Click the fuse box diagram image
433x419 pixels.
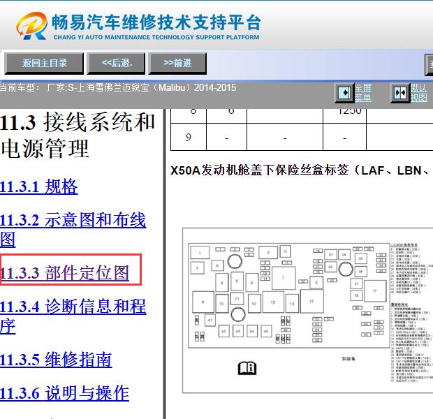[x=307, y=311]
